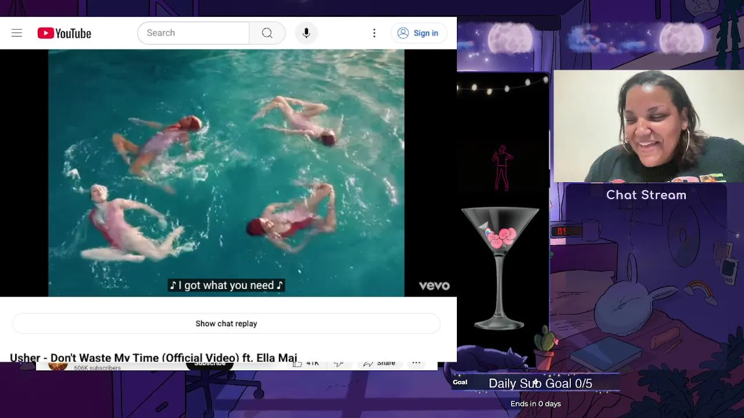744x418 pixels.
Task: Open the three-dot settings menu in header
Action: pos(374,33)
